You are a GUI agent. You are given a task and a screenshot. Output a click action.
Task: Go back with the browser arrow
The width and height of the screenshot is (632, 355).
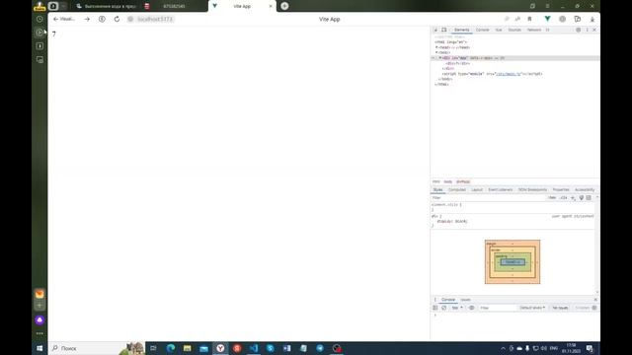pos(55,19)
